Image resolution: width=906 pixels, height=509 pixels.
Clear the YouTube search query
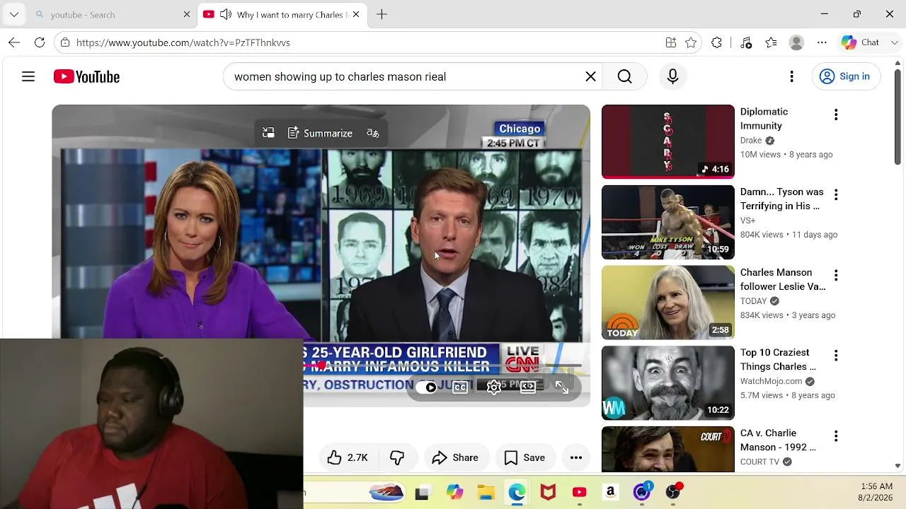coord(590,76)
